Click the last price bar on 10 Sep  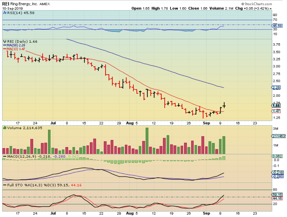(224, 105)
